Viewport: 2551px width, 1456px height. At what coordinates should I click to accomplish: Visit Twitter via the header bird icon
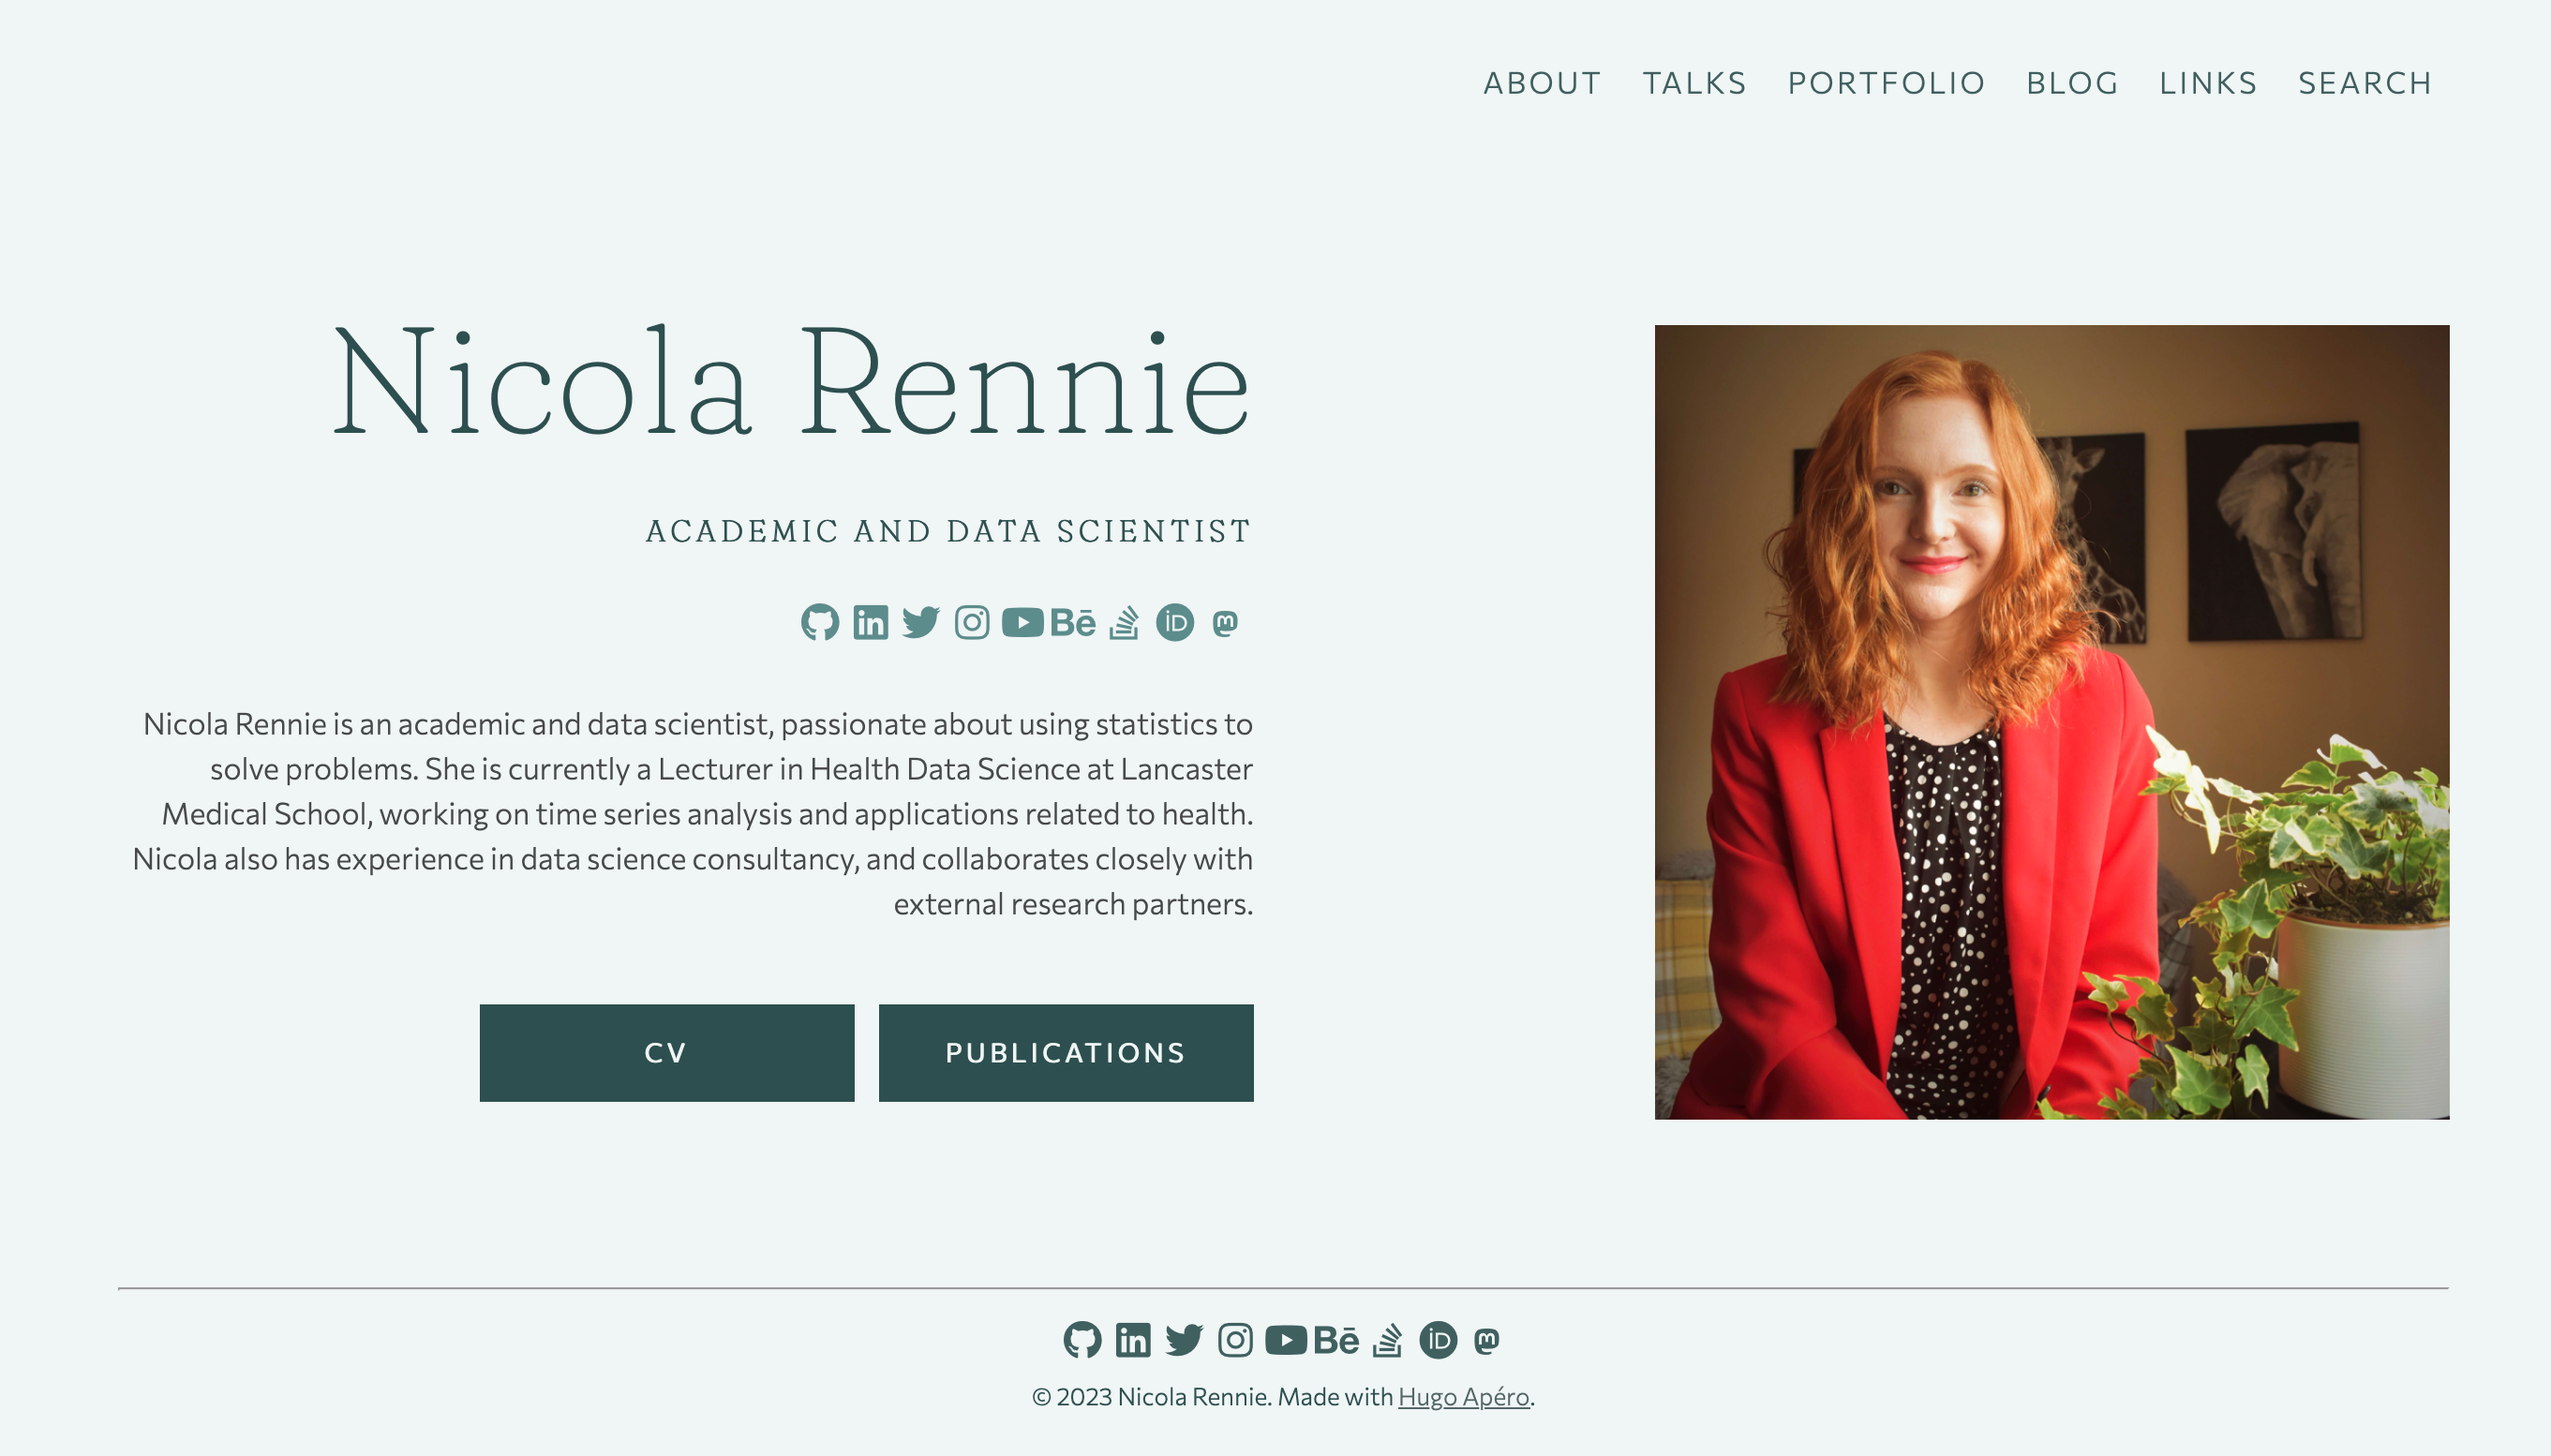coord(921,622)
